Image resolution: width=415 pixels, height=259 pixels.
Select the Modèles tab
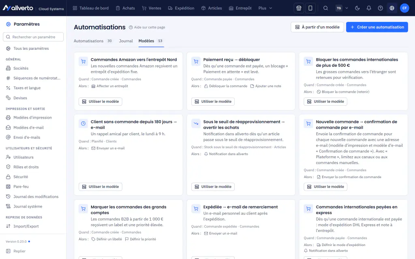pos(151,41)
